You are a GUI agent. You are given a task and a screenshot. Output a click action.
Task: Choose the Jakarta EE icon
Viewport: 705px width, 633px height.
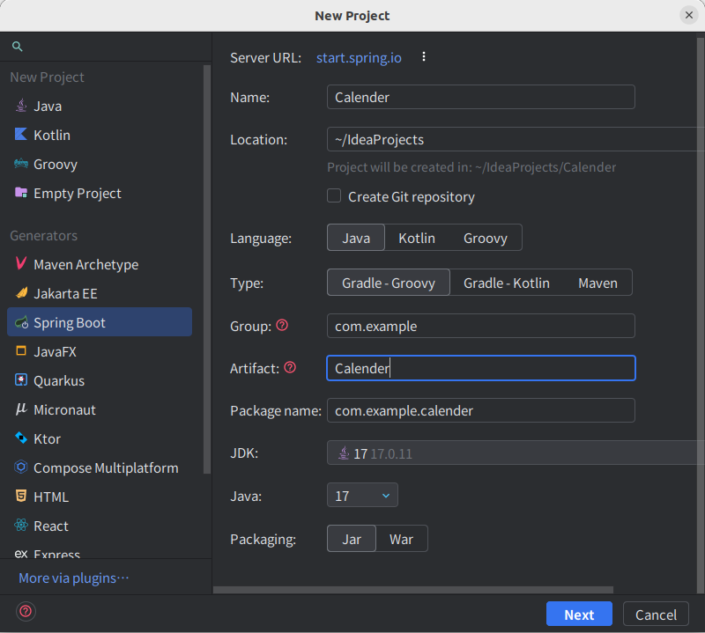21,293
